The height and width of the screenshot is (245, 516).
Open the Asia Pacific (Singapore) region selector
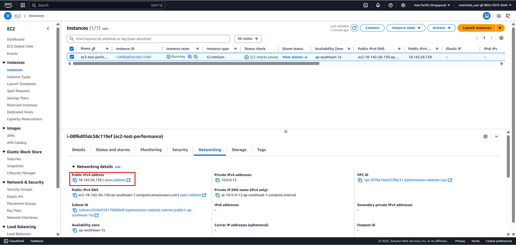(432, 5)
